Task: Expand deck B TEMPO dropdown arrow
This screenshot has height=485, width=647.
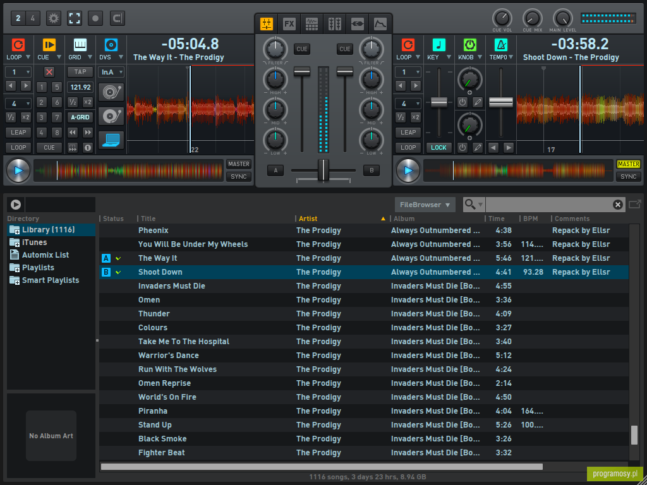Action: (511, 57)
